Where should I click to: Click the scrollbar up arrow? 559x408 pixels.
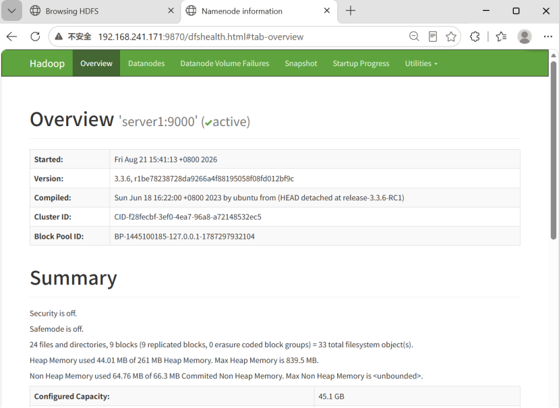point(554,55)
